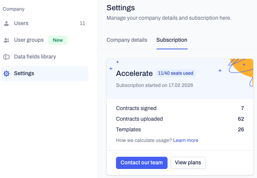Open Data fields library page
This screenshot has width=257, height=178.
click(x=44, y=57)
